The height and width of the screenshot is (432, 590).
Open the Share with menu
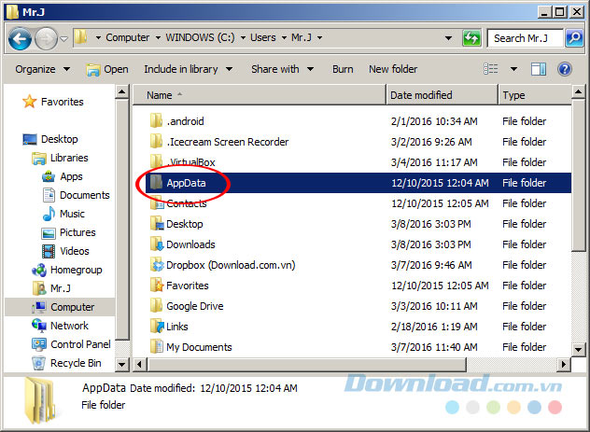point(282,69)
